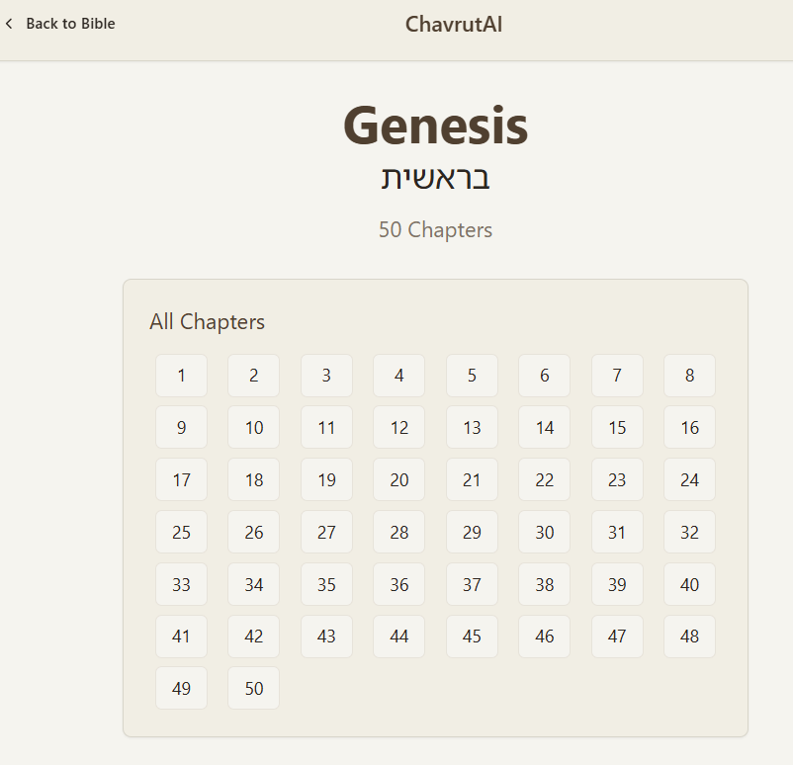
Task: Go to chapter 17
Action: pos(181,479)
